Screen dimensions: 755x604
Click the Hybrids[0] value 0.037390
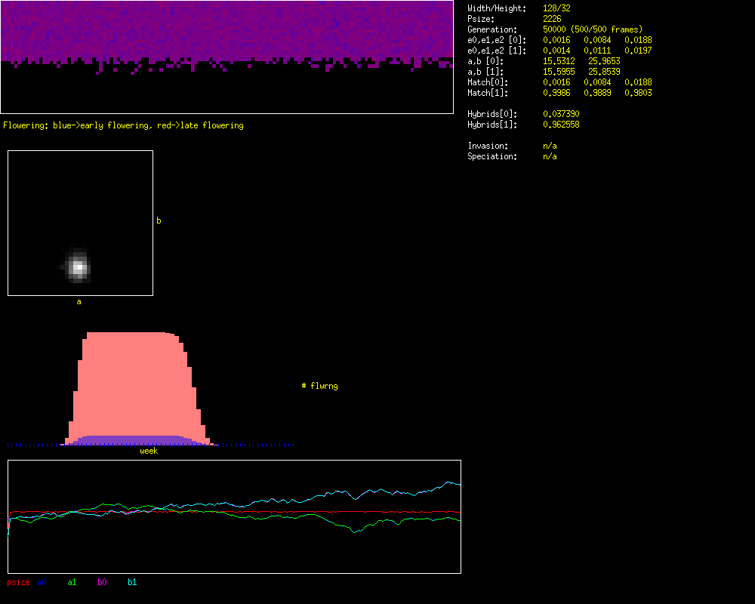[561, 114]
